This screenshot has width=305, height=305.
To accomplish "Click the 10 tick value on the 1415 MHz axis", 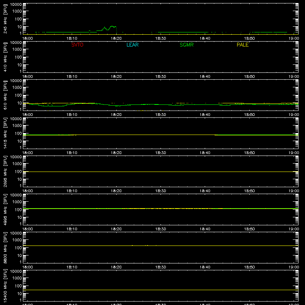I will point(19,141).
